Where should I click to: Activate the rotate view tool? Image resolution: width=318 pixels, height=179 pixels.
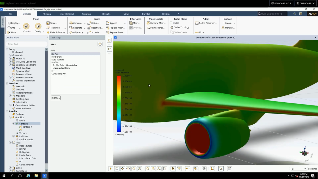(x=117, y=169)
